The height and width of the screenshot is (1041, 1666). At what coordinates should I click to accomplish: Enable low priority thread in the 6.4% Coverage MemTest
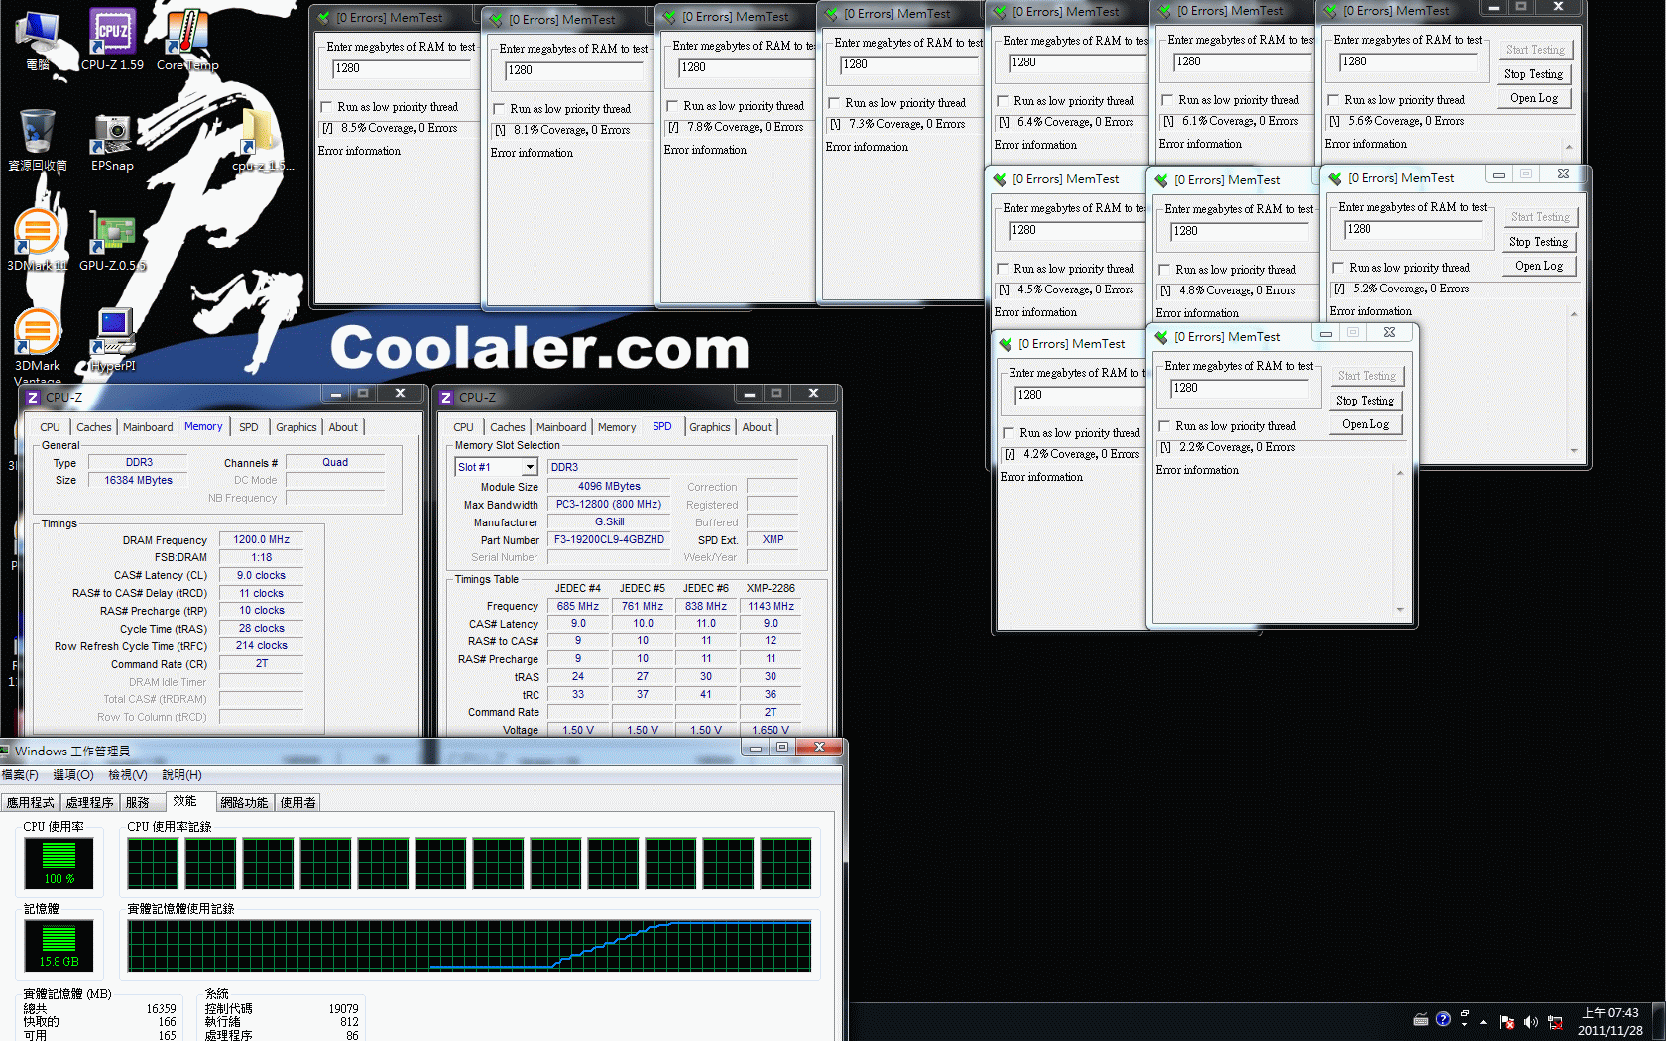coord(1003,101)
